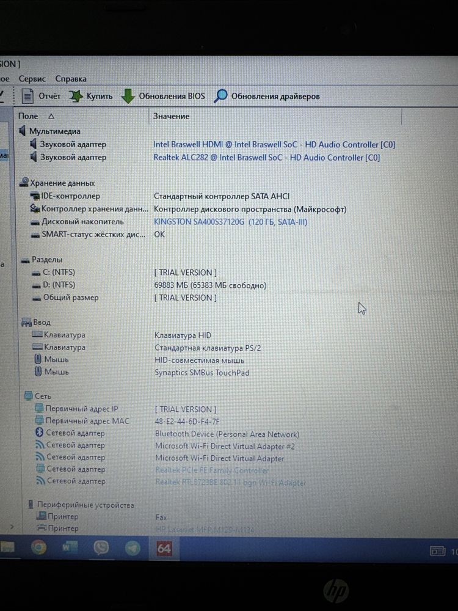Image resolution: width=458 pixels, height=611 pixels.
Task: Select the Хранение данных group label
Action: tap(63, 183)
